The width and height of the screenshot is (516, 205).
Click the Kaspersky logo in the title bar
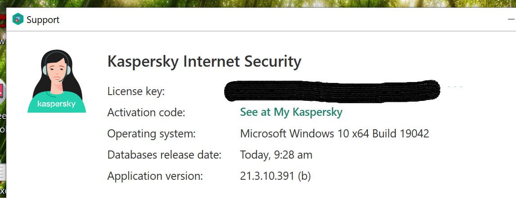[18, 19]
